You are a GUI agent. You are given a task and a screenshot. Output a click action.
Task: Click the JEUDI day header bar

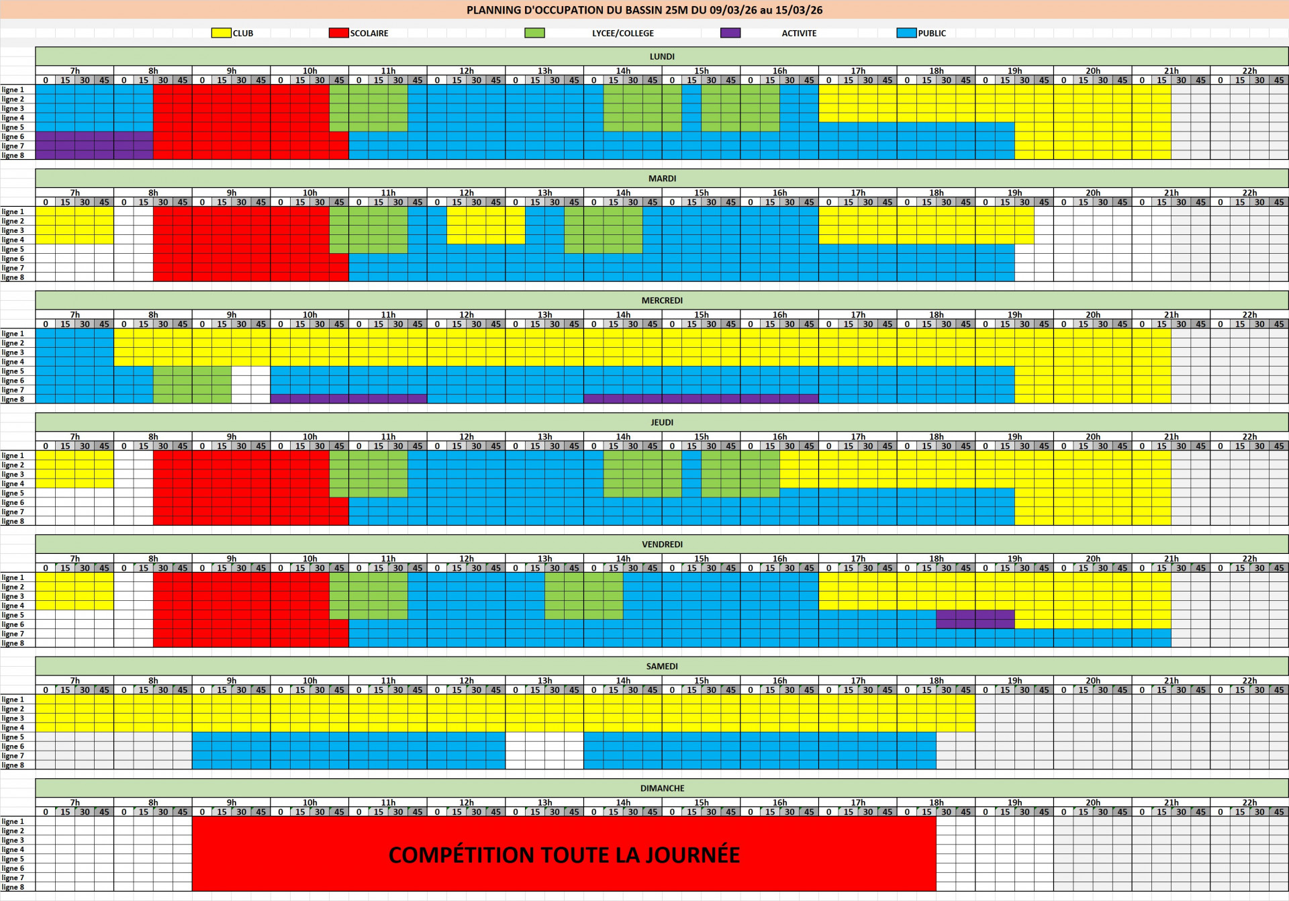(661, 422)
